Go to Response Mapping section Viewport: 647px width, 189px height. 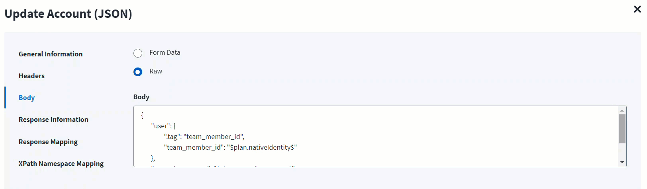pyautogui.click(x=48, y=142)
